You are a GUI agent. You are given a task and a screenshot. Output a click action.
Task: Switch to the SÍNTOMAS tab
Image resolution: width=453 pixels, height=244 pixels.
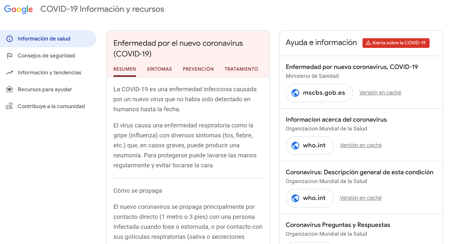(159, 69)
